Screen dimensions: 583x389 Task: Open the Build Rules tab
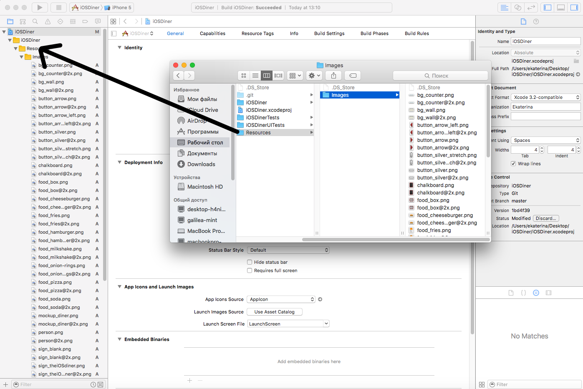(x=417, y=33)
